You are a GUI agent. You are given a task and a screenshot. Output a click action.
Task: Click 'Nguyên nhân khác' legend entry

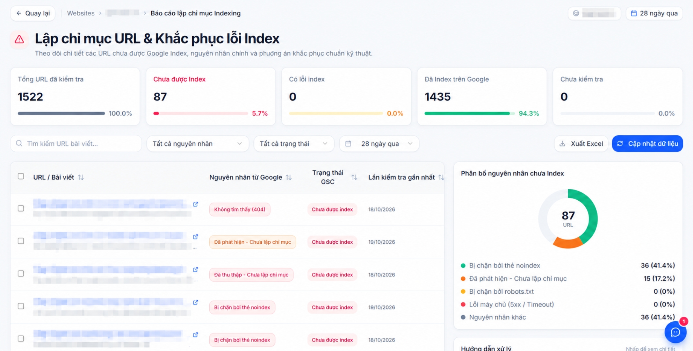(x=568, y=317)
